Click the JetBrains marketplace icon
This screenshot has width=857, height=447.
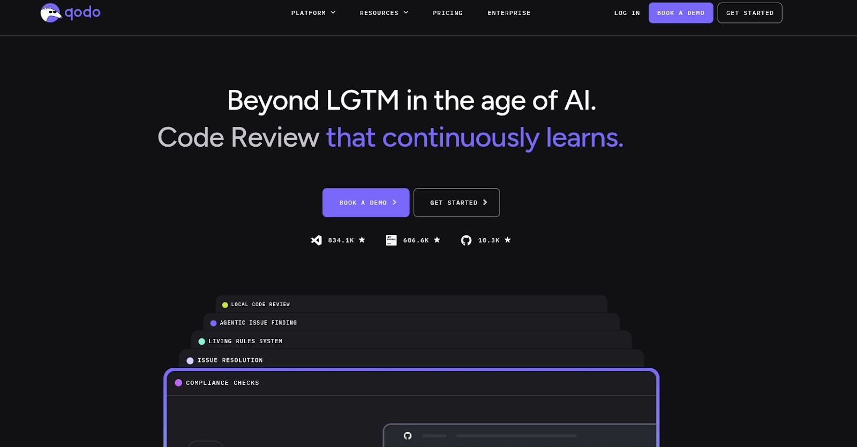392,240
